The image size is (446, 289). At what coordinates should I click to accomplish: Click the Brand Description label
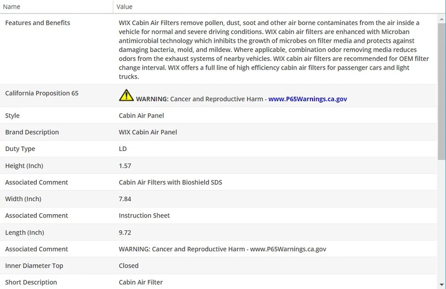click(32, 132)
